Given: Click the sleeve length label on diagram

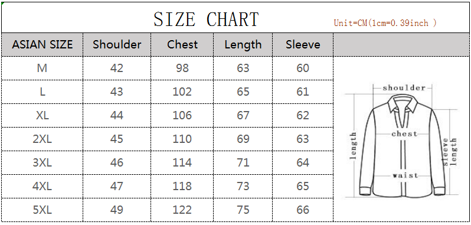Looking at the screenshot, I should click(450, 152).
